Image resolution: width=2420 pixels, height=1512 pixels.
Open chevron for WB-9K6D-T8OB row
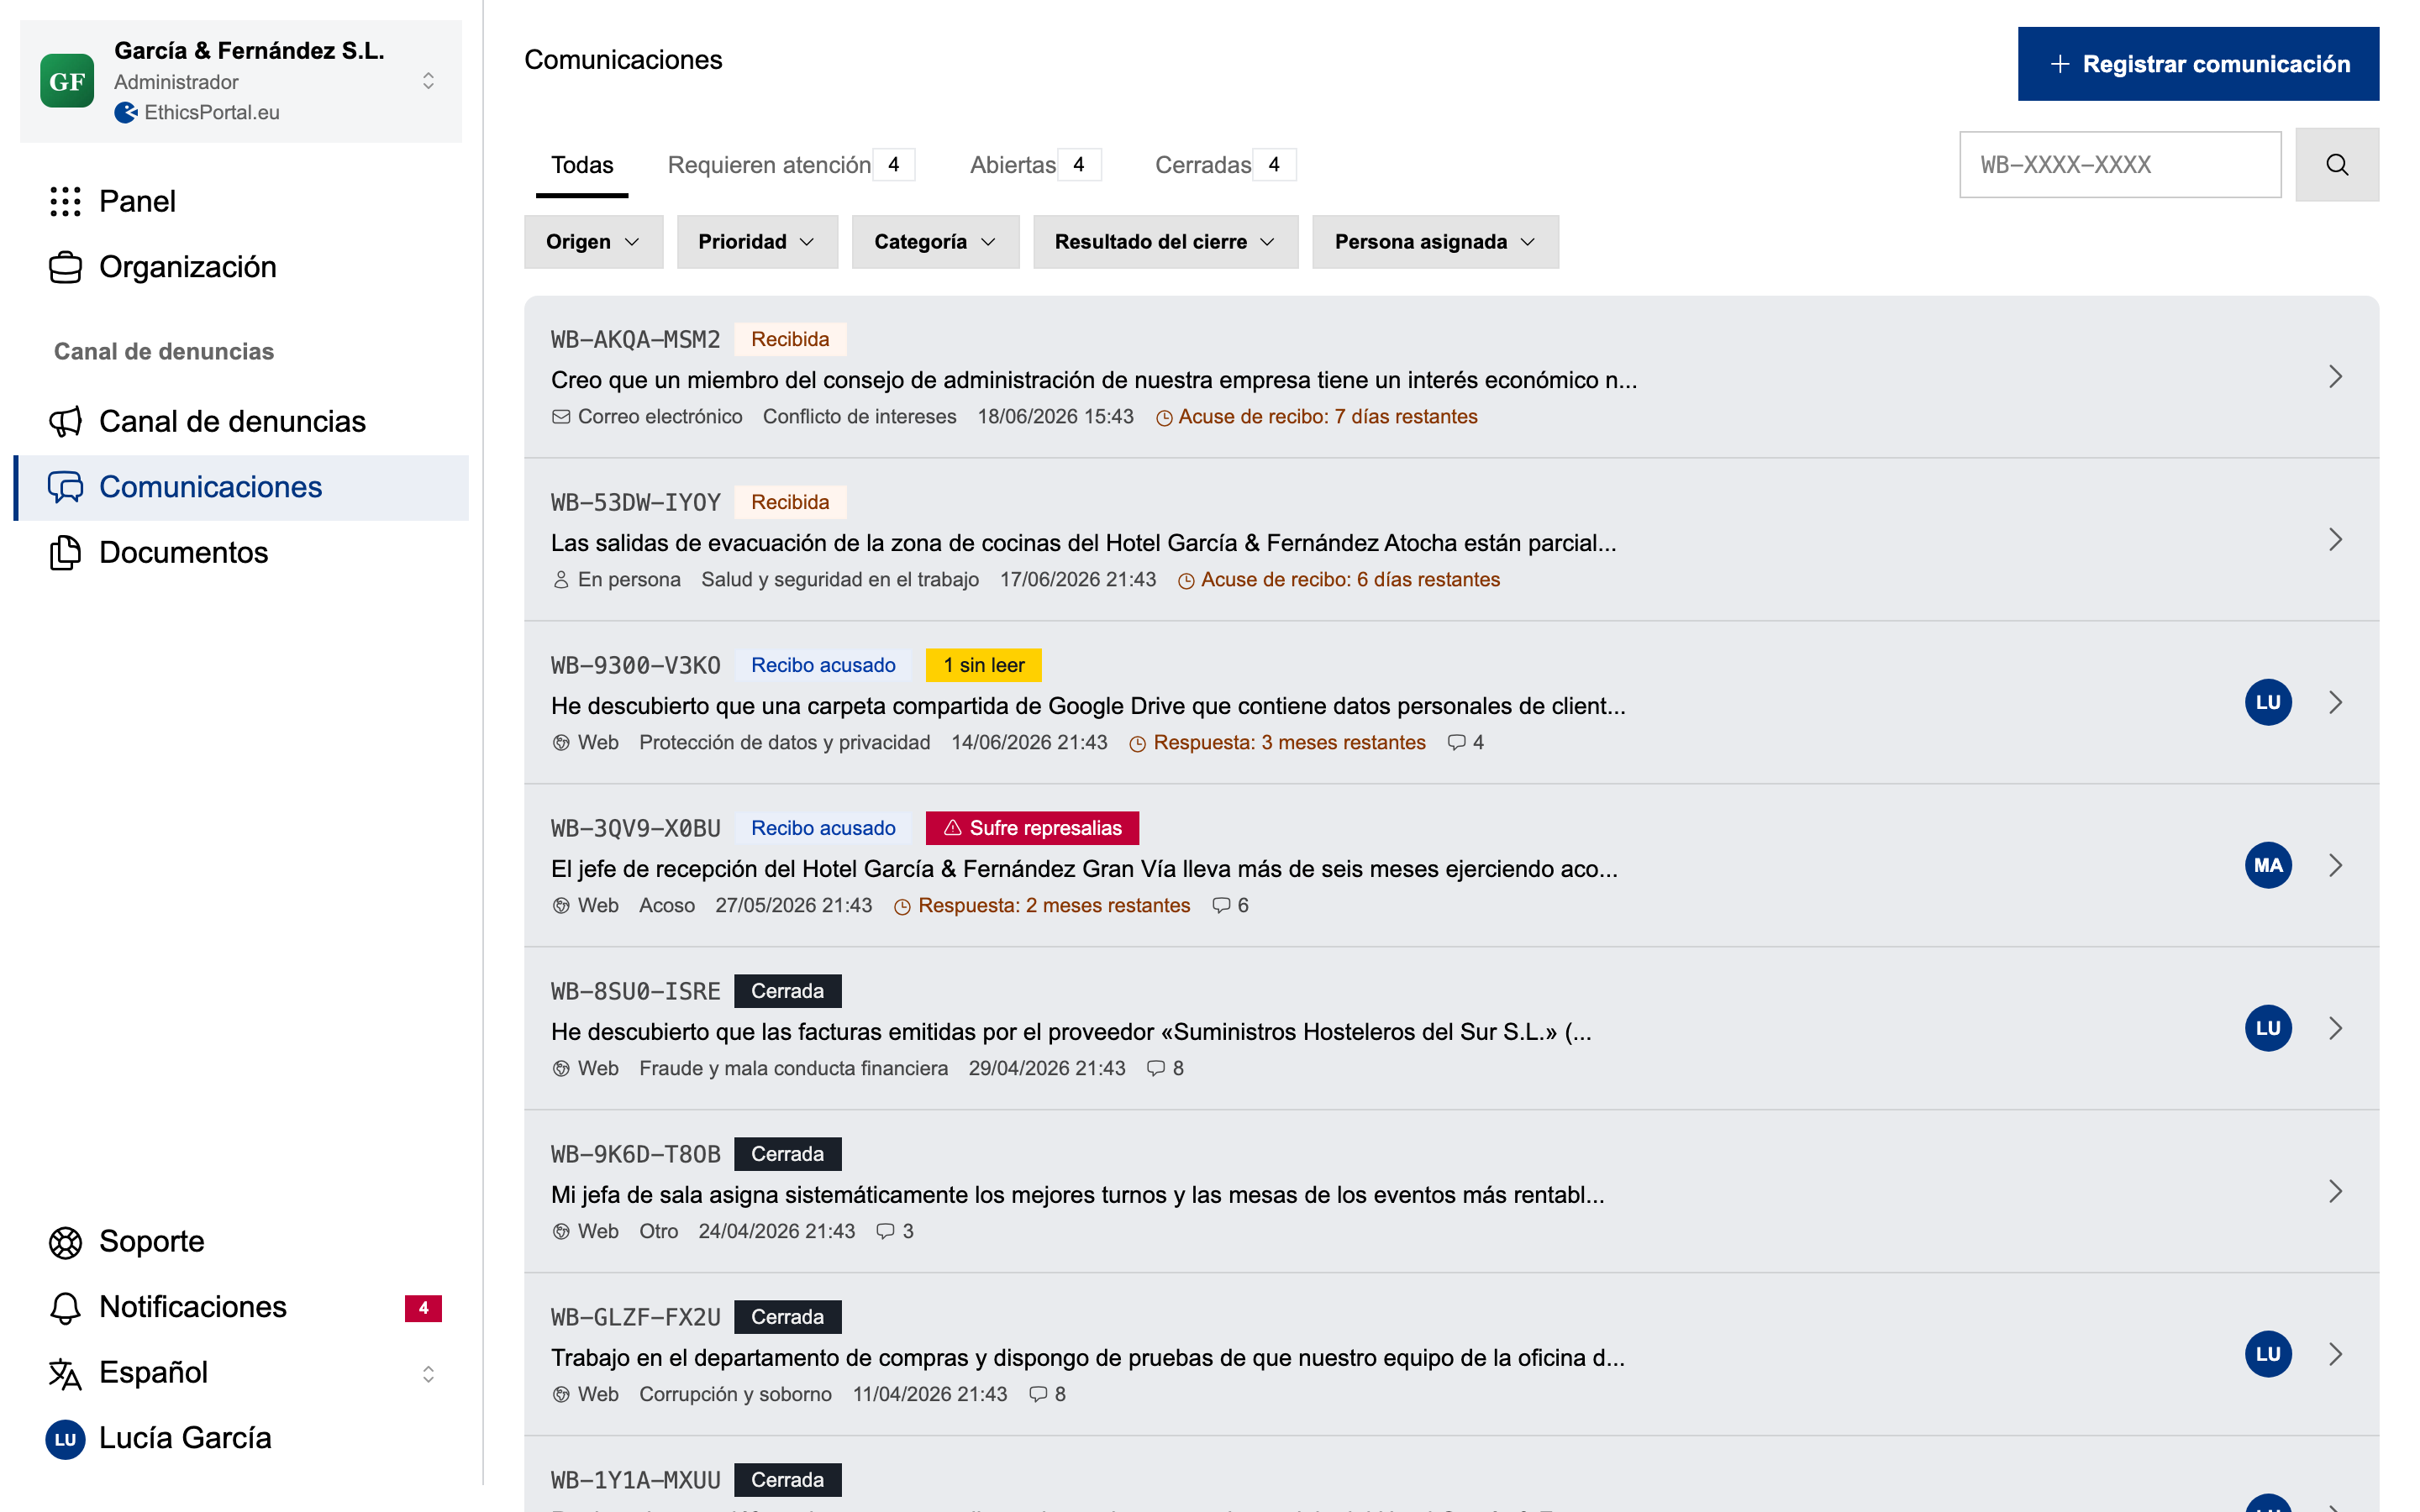pos(2335,1192)
